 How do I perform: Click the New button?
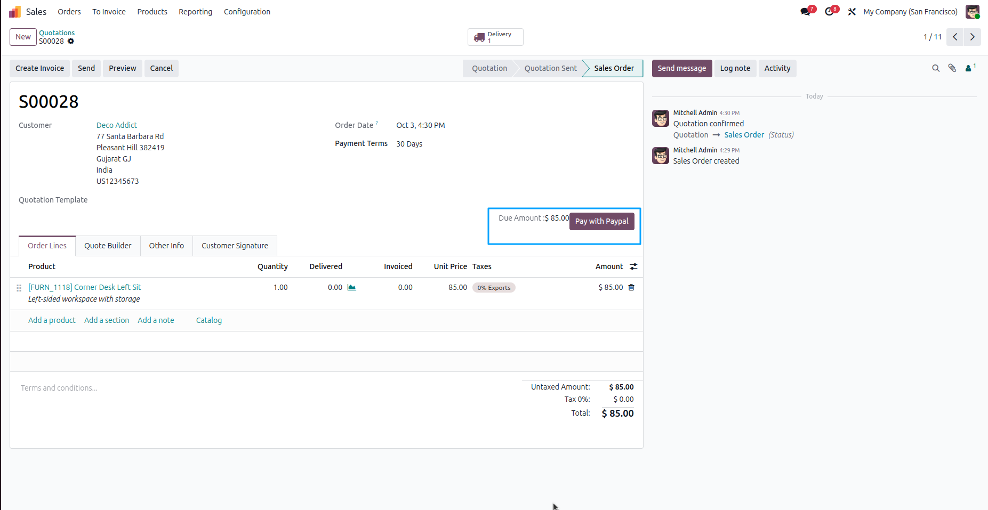click(23, 37)
